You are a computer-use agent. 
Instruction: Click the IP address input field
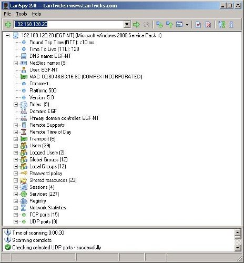click(69, 24)
